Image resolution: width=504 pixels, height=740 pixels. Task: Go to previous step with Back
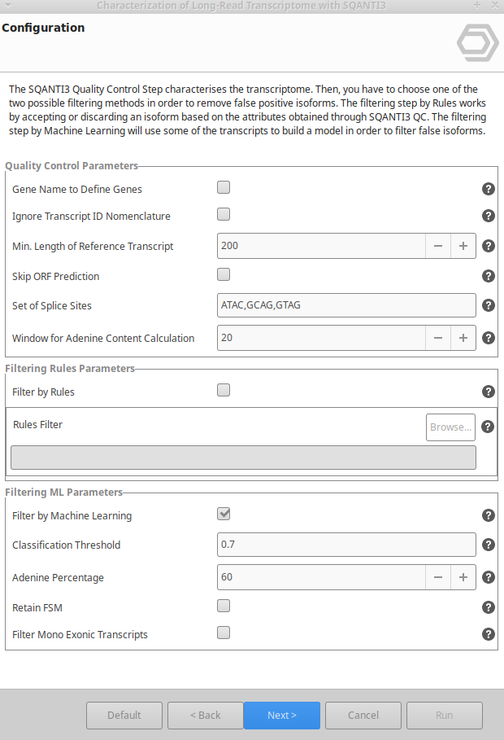[x=206, y=716]
